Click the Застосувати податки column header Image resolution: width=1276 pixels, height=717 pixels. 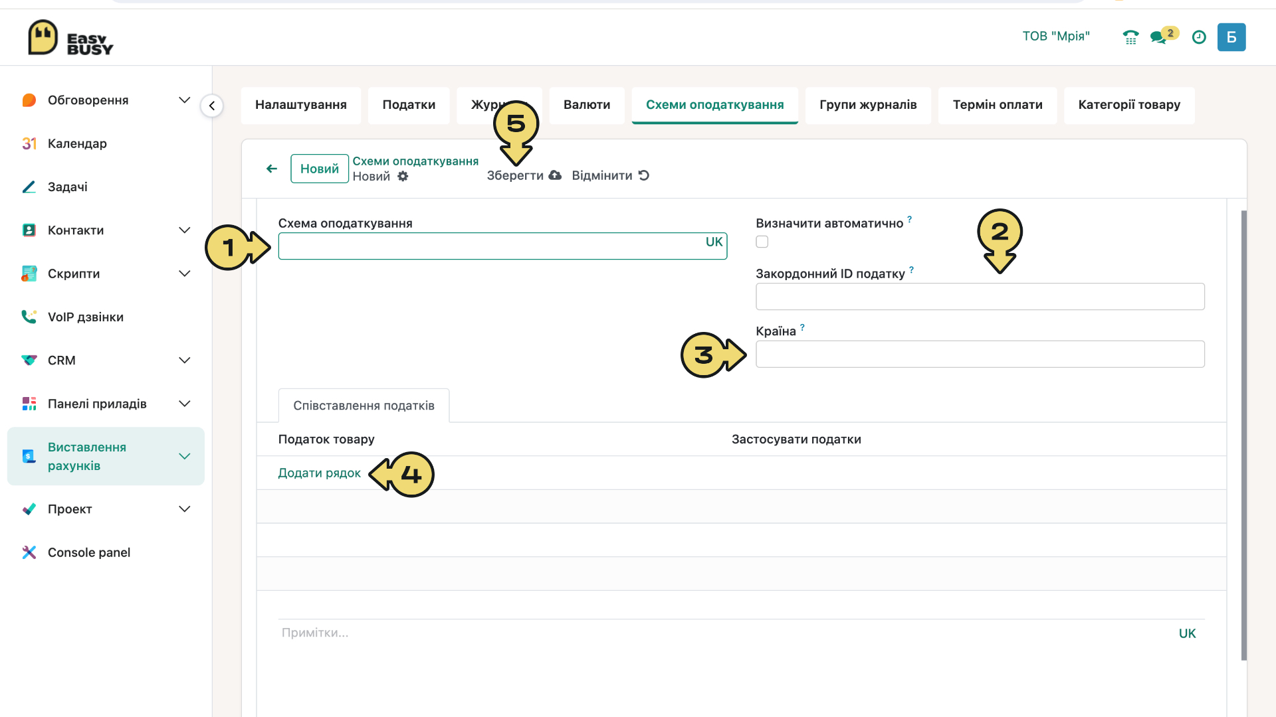tap(796, 439)
